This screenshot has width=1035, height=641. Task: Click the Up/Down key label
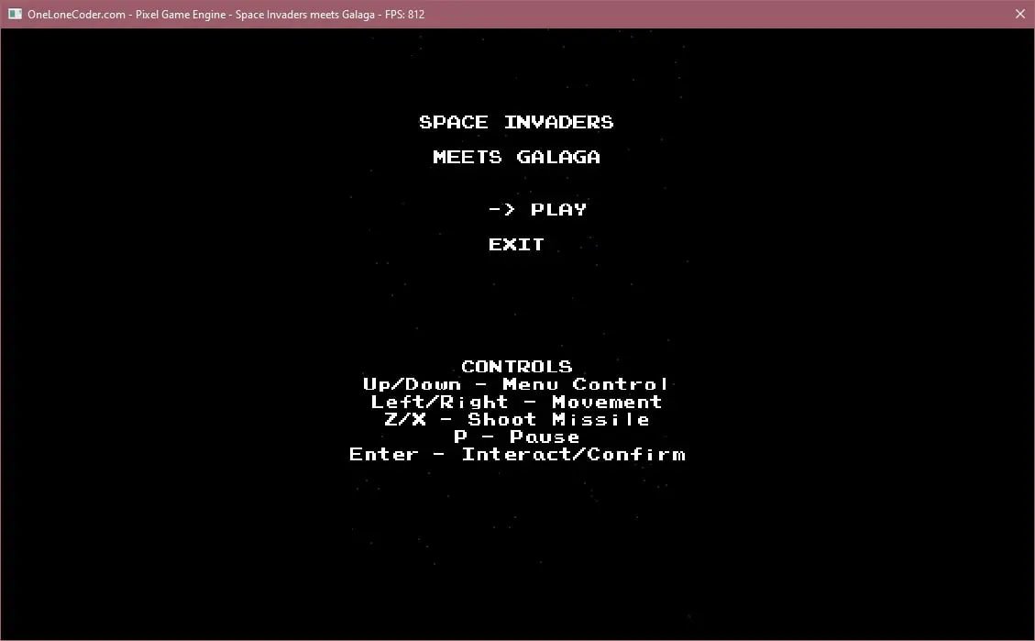click(412, 384)
